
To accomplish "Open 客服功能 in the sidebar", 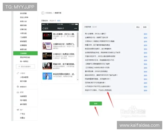I will click(23, 49).
